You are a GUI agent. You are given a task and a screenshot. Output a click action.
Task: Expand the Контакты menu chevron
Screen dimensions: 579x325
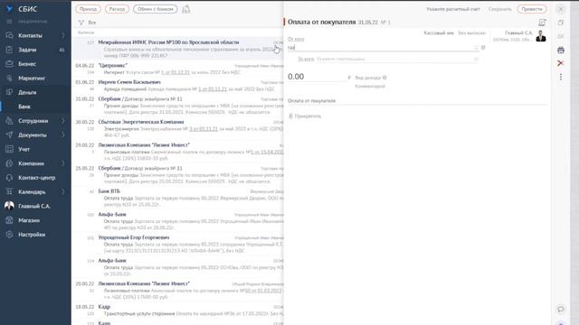pos(63,35)
